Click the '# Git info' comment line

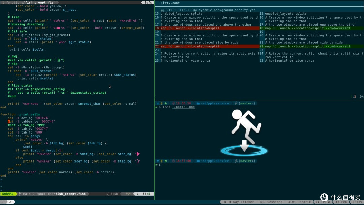(17, 31)
